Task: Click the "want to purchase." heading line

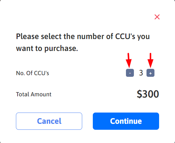Action: click(47, 48)
